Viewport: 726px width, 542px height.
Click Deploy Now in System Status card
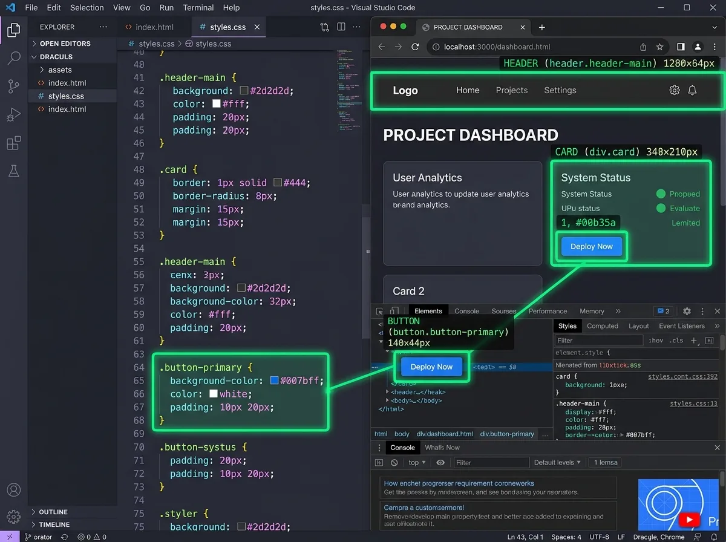click(x=591, y=247)
